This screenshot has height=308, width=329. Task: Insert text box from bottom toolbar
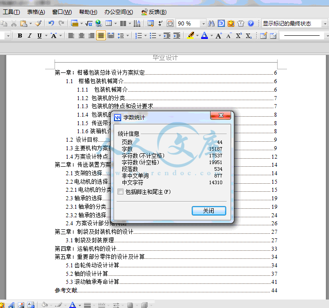31,305
